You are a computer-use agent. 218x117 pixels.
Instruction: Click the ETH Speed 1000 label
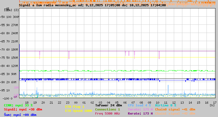tap(78, 111)
